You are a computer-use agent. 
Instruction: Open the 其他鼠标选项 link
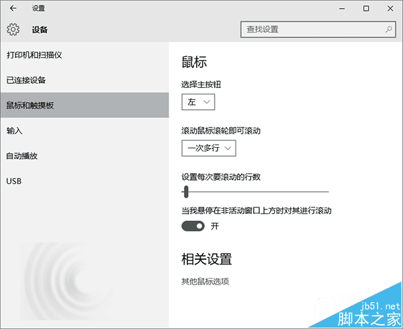coord(206,281)
